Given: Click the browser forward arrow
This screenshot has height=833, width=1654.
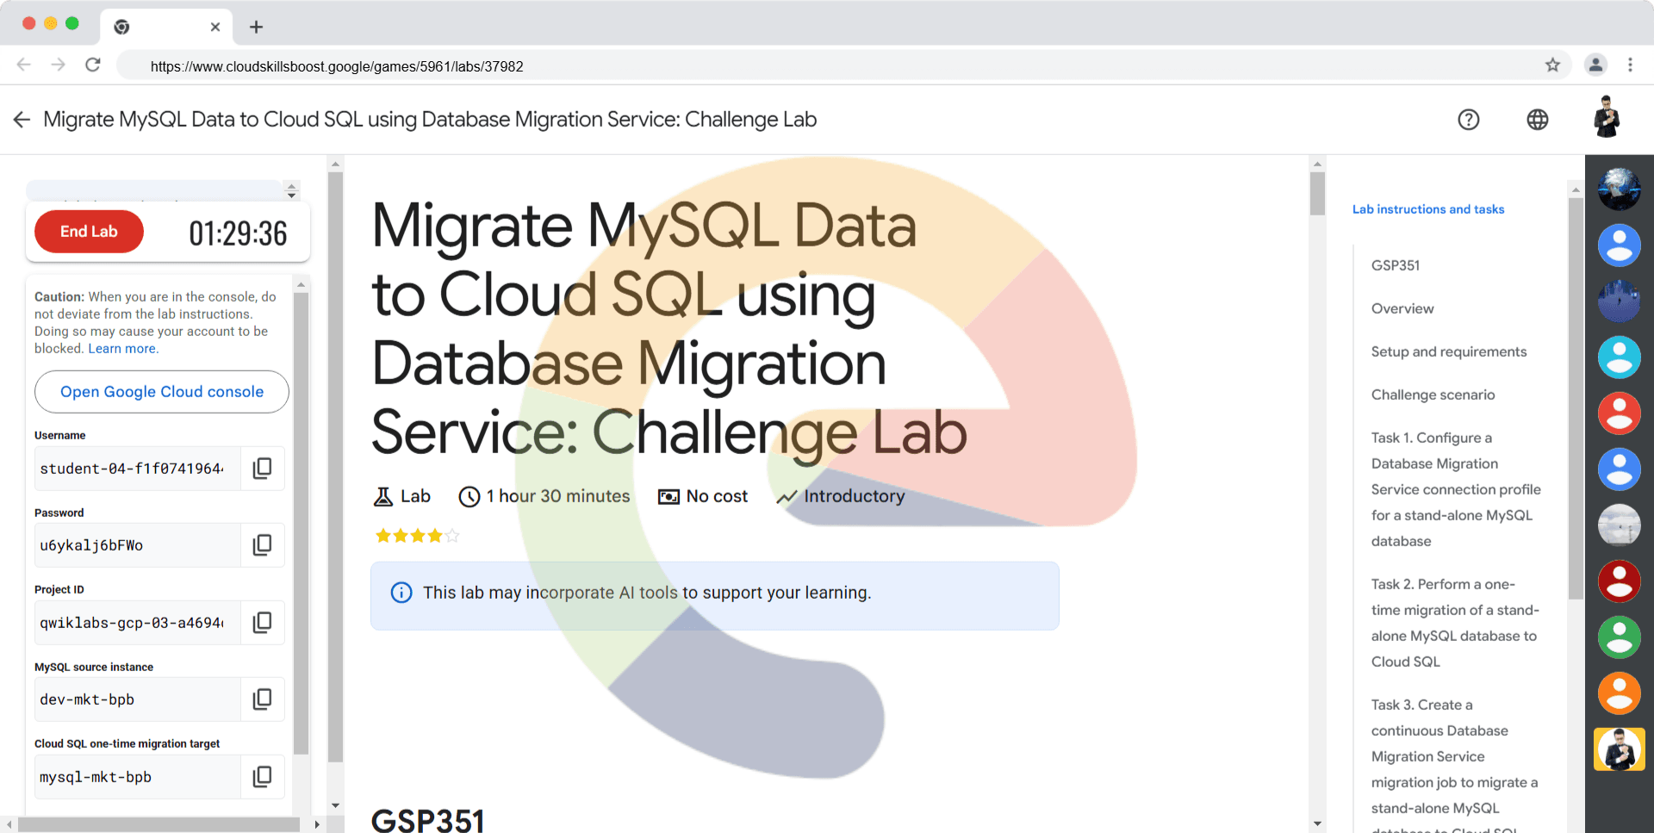Looking at the screenshot, I should [x=58, y=65].
